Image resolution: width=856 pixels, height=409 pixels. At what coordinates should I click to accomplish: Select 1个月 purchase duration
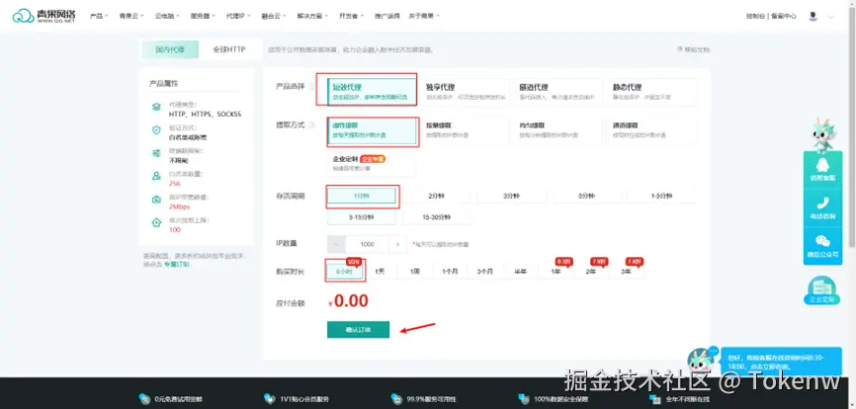(x=450, y=271)
